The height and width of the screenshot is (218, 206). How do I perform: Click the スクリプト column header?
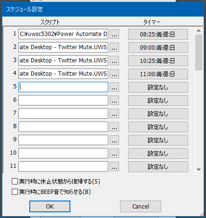(50, 22)
